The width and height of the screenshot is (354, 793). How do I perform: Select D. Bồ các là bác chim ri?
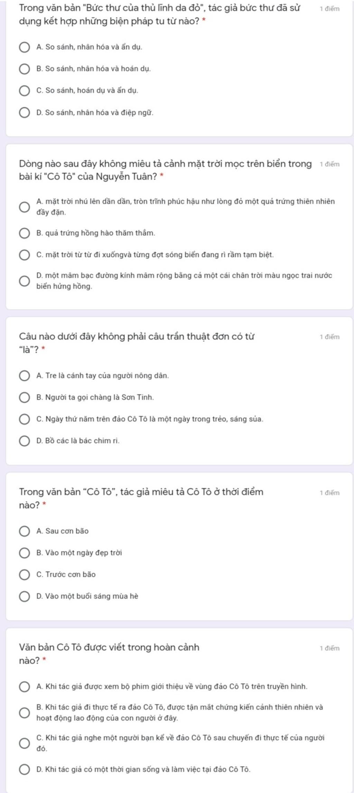click(x=24, y=441)
